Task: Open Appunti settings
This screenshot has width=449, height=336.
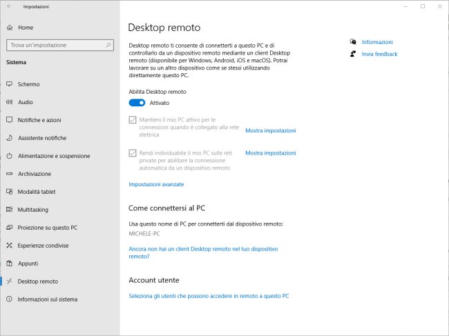Action: click(60, 264)
